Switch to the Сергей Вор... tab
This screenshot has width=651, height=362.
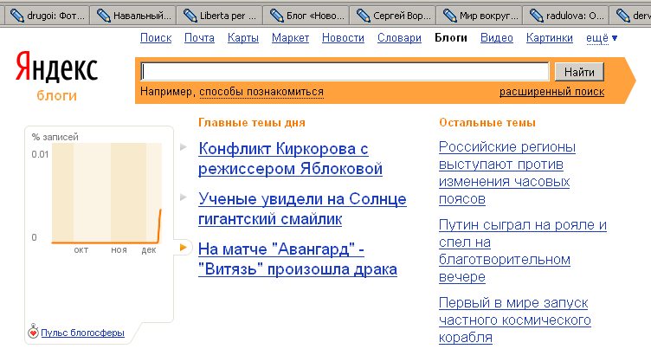394,16
